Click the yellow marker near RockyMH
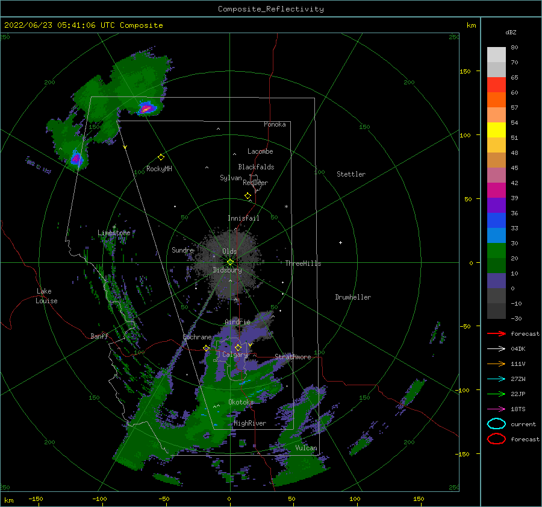This screenshot has height=507, width=542. pyautogui.click(x=161, y=157)
